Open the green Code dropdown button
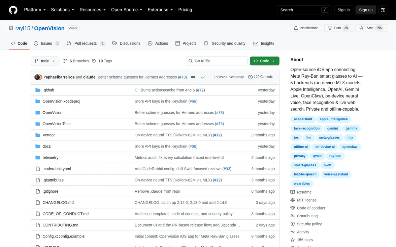Viewport: 396px width, 247px height. (x=265, y=61)
